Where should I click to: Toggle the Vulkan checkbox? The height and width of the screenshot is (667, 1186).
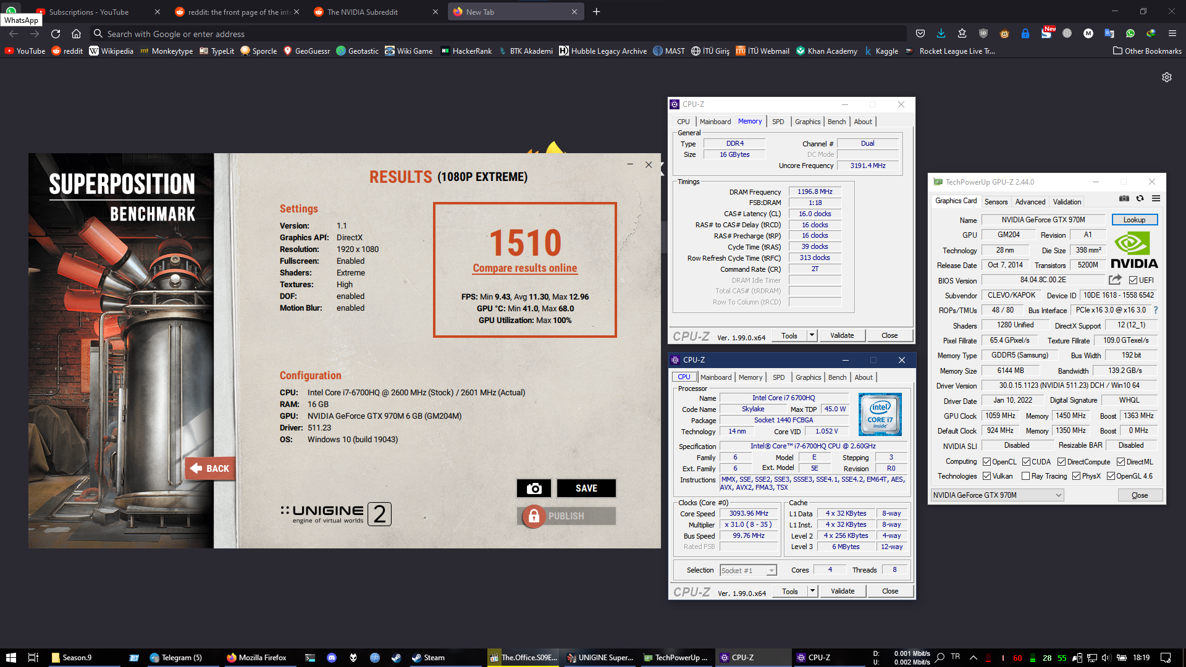pyautogui.click(x=986, y=476)
